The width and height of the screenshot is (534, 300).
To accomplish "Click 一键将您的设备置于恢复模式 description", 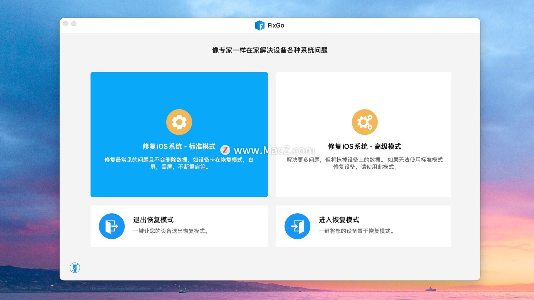I will (357, 231).
